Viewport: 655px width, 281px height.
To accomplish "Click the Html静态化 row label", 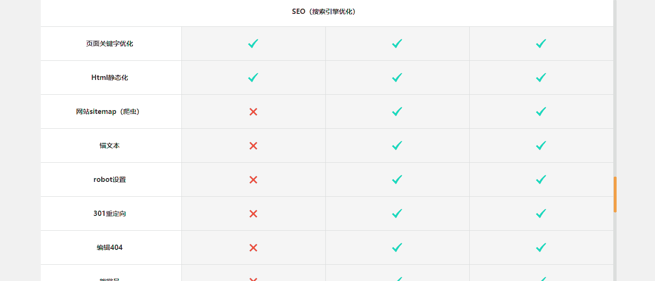I will click(x=109, y=78).
